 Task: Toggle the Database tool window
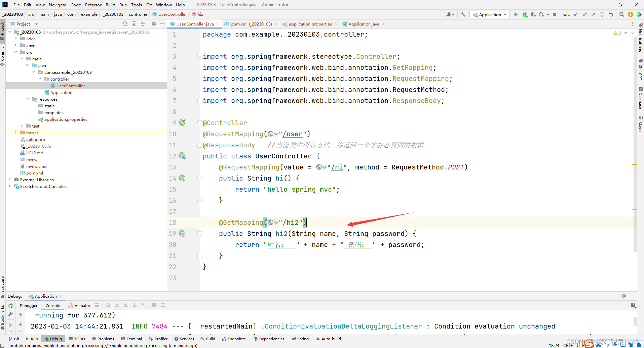640,98
